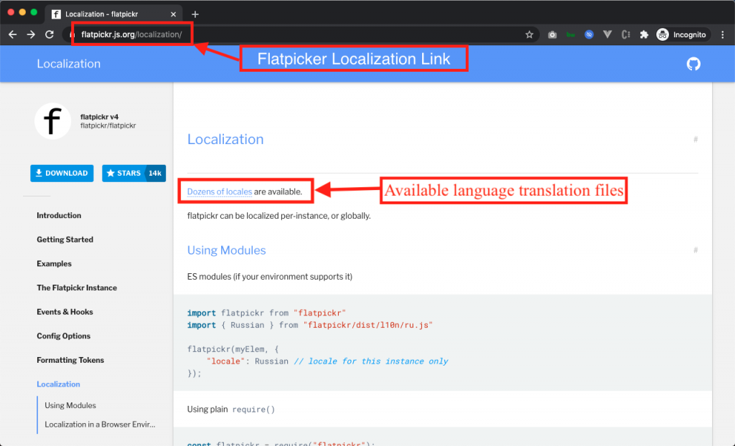Click the "flatpickr can be localized per-instance" sentence

[279, 216]
